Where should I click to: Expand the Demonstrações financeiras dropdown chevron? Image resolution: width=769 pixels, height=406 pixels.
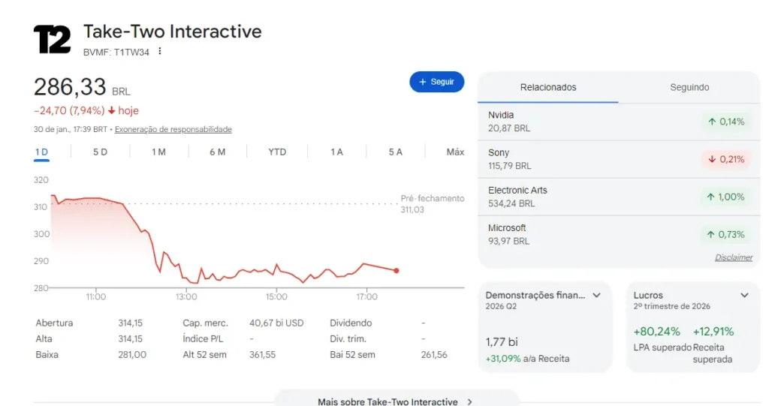click(x=596, y=295)
